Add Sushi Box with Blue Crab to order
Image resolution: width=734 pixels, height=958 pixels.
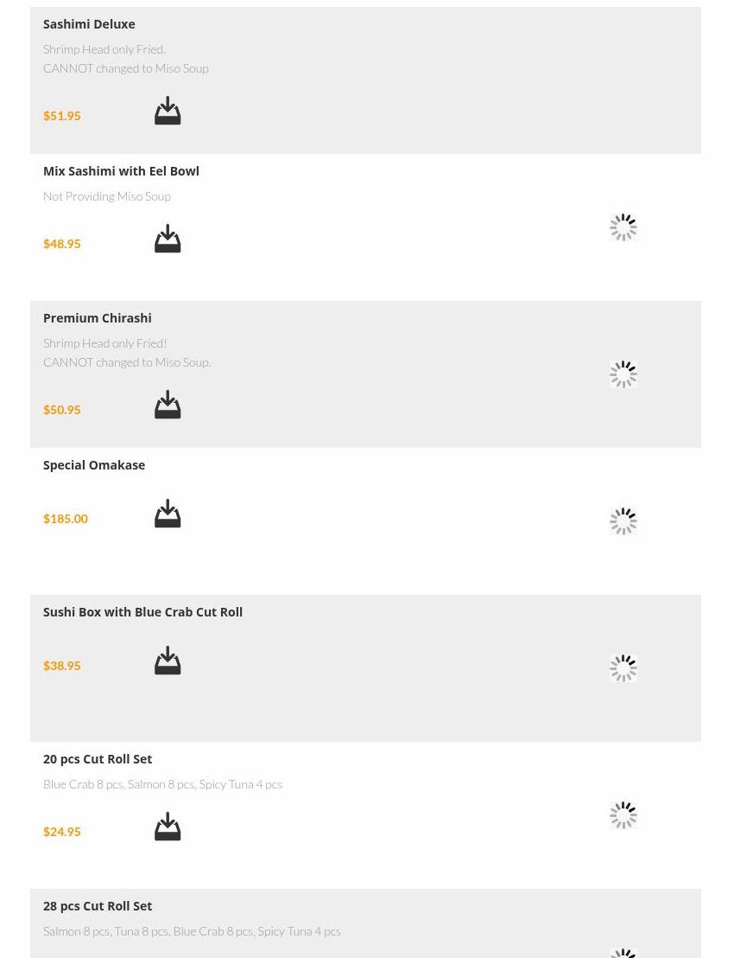(x=168, y=661)
